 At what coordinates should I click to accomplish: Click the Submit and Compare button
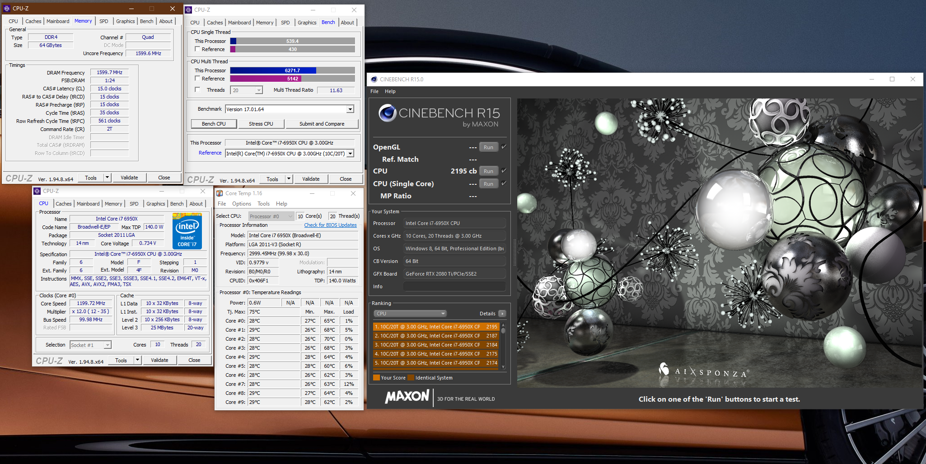point(322,124)
